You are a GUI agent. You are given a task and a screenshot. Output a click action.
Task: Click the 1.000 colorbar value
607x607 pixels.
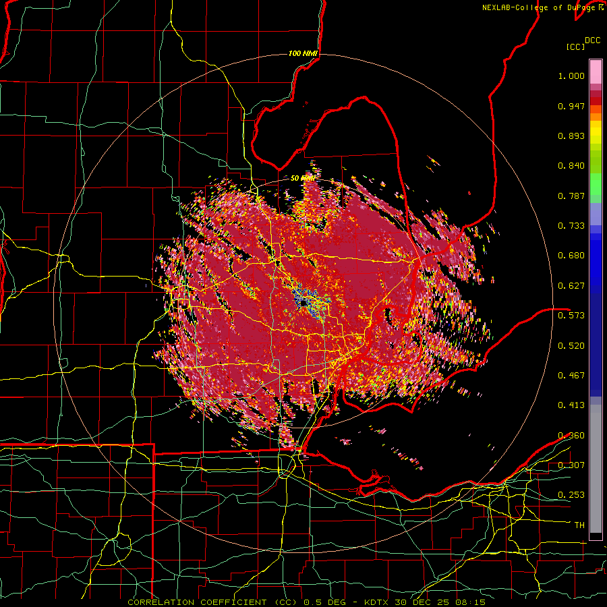coord(571,76)
